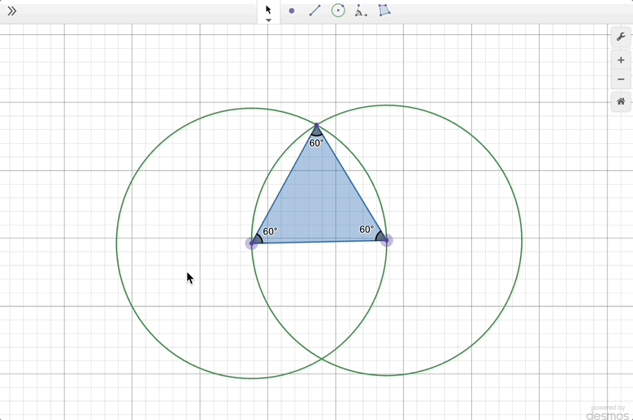
Task: Zoom out with the minus button
Action: 621,79
